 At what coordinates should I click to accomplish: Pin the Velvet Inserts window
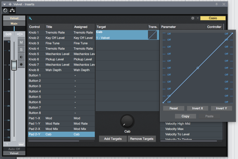point(217,4)
